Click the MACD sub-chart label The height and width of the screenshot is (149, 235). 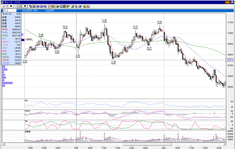tap(27, 111)
